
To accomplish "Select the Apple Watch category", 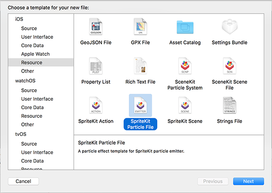I will (x=35, y=54).
